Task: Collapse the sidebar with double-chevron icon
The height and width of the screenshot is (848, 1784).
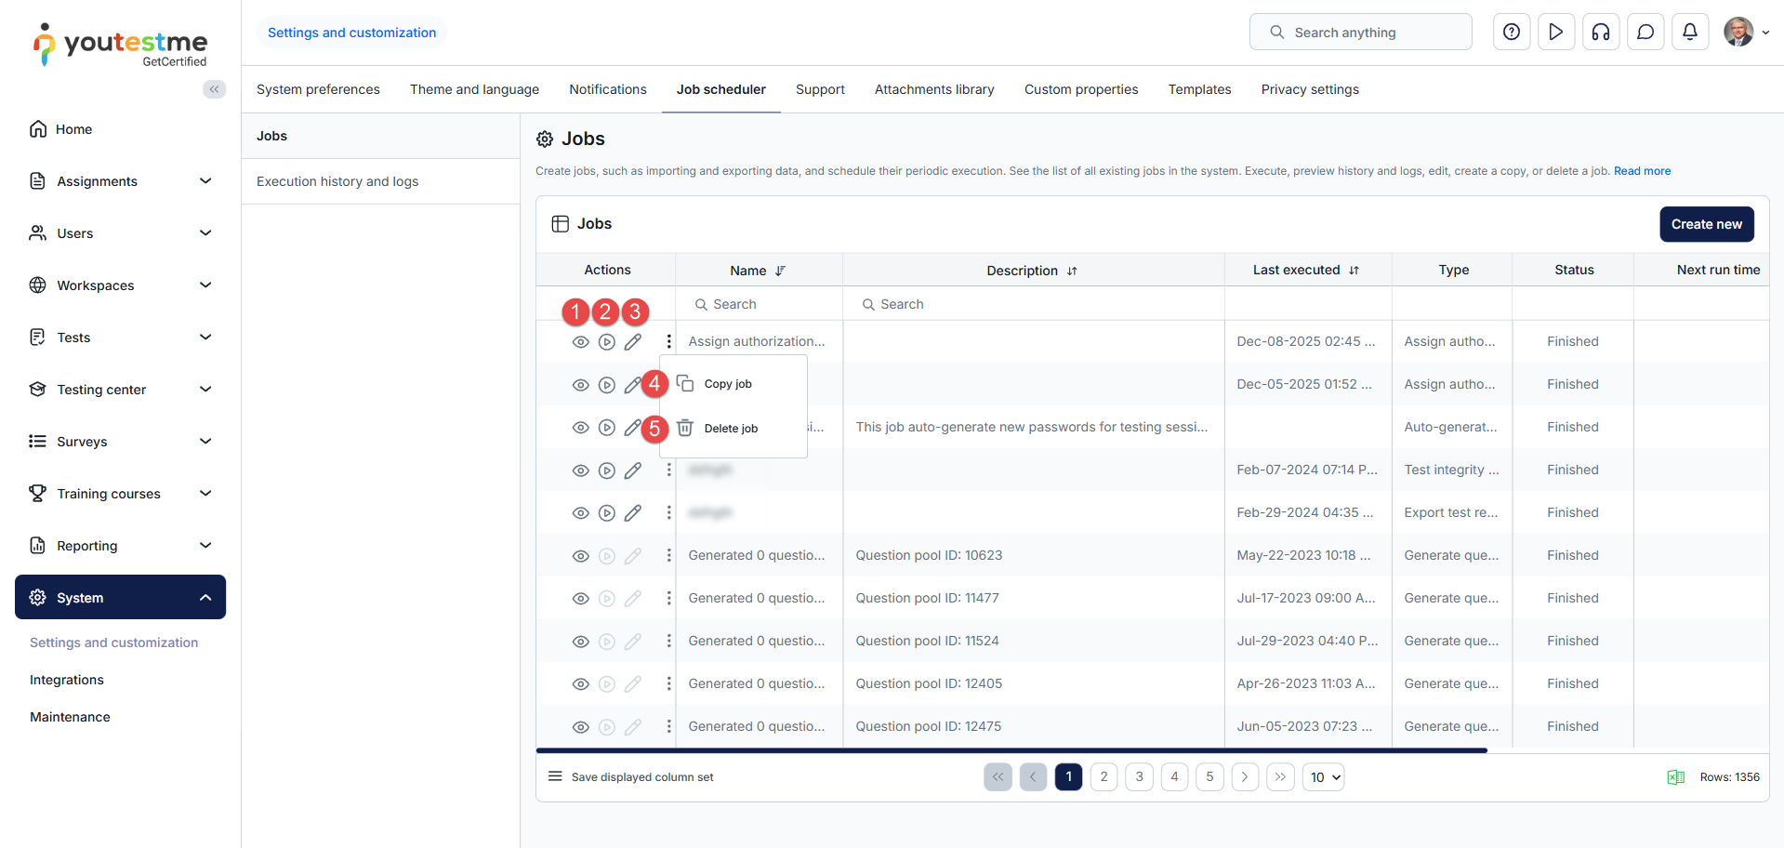Action: (x=215, y=89)
